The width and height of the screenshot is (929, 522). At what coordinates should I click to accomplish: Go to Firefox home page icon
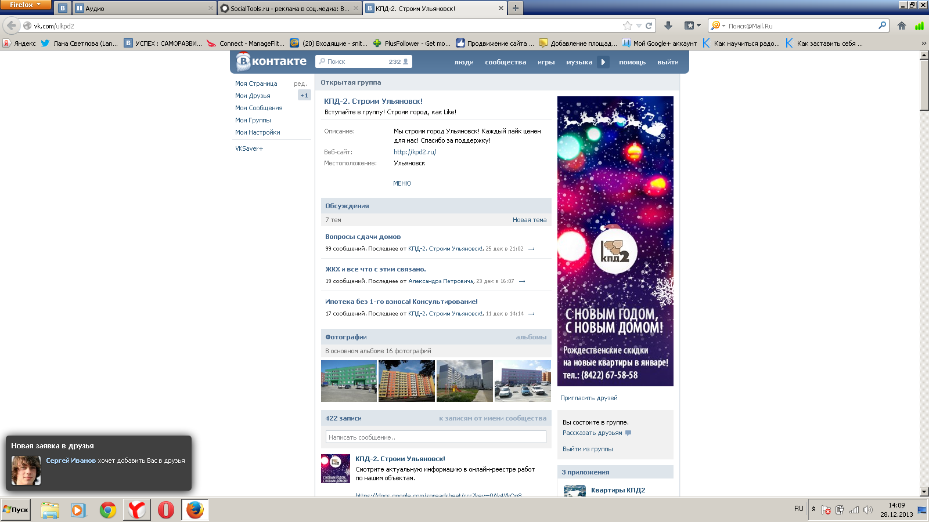pyautogui.click(x=902, y=26)
